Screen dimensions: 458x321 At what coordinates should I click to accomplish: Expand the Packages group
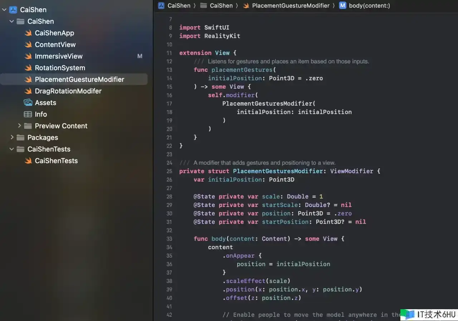coord(12,138)
